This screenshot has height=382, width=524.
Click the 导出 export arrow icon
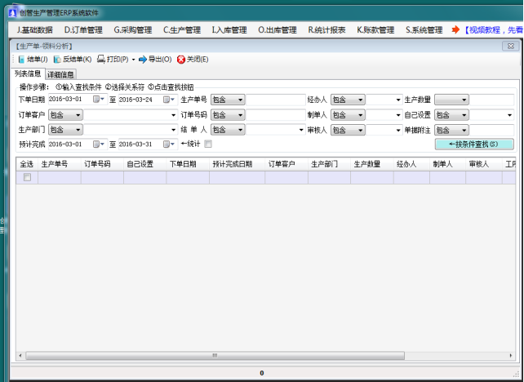click(x=142, y=60)
